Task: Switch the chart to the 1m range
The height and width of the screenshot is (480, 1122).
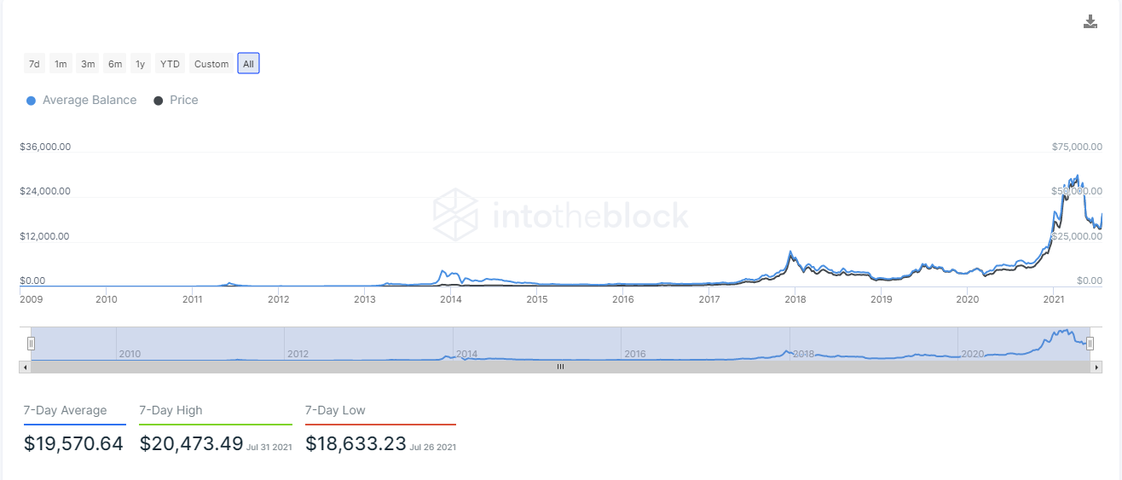Action: 61,64
